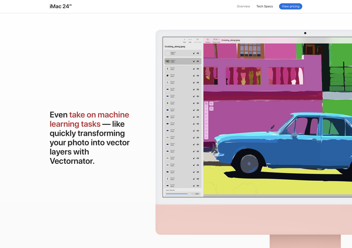Select the Layer 1 thumbnail
The height and width of the screenshot is (248, 352).
coord(167,61)
